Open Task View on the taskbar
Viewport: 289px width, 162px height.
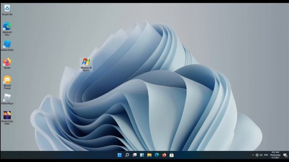pyautogui.click(x=135, y=155)
